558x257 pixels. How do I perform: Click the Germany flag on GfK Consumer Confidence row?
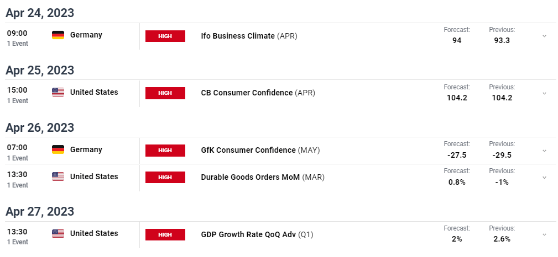[x=58, y=149]
